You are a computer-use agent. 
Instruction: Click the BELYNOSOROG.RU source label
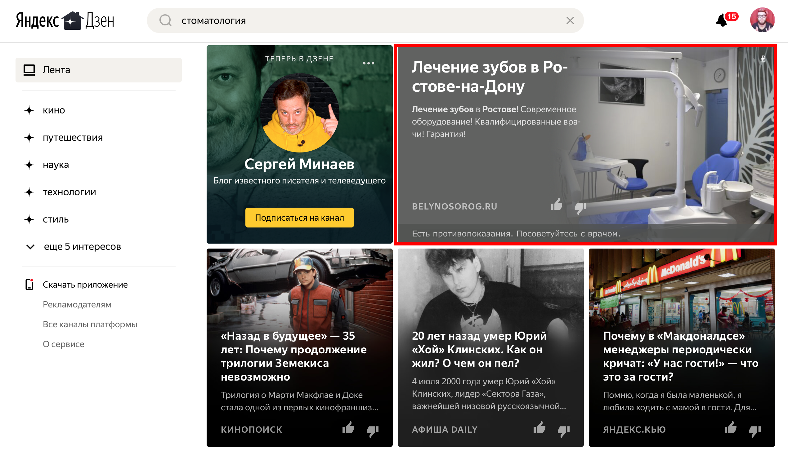[454, 206]
